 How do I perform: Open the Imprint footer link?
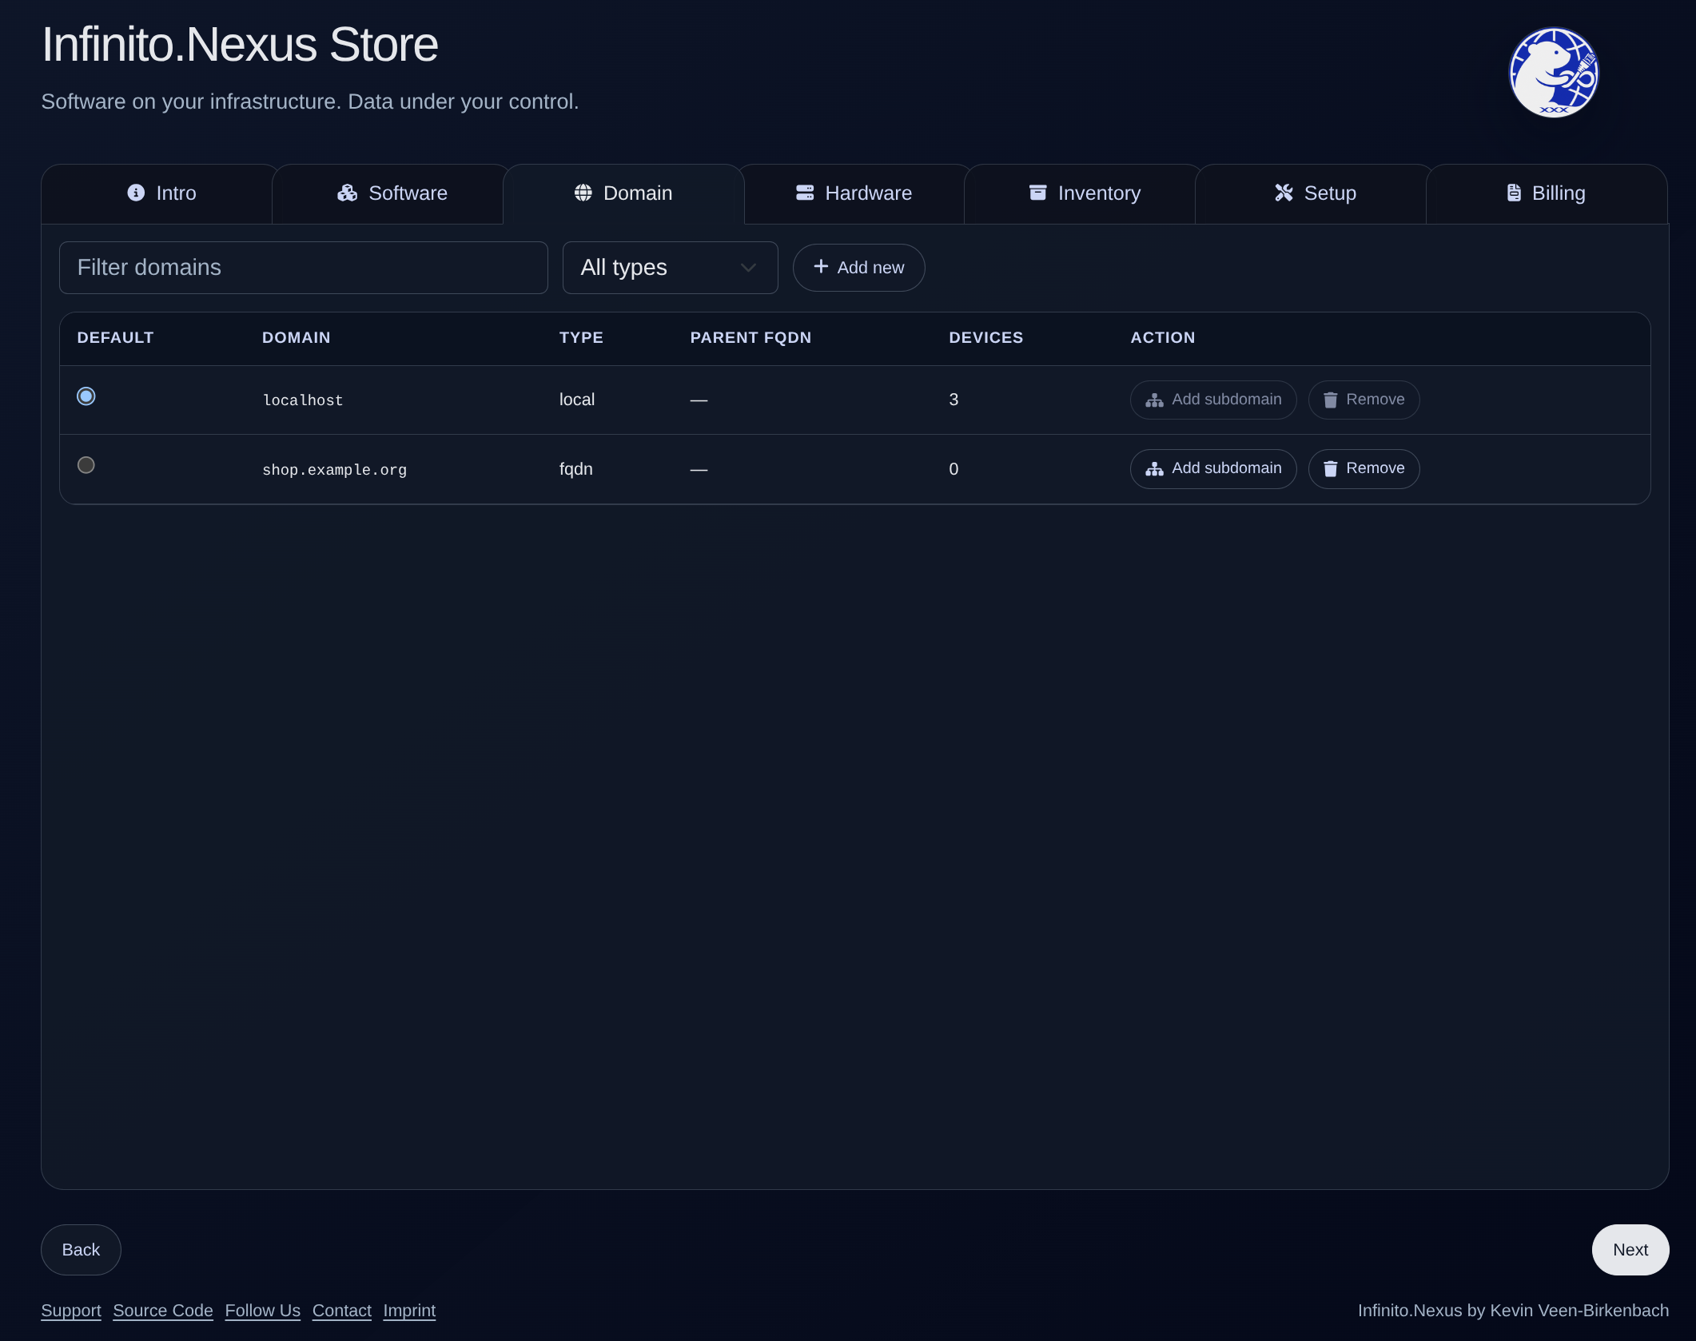pyautogui.click(x=409, y=1311)
